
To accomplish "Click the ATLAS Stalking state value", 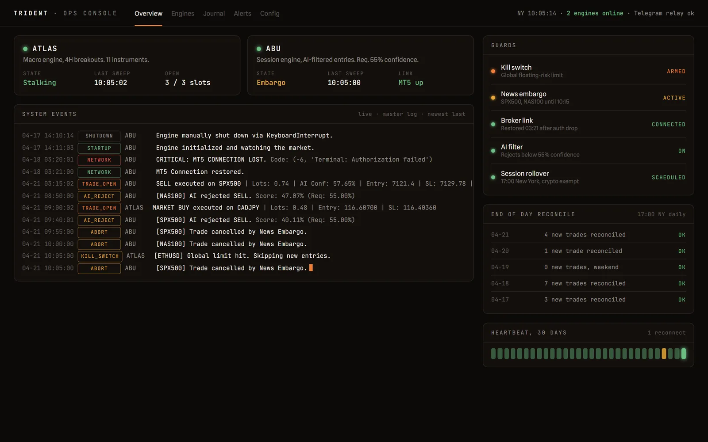I will [39, 83].
